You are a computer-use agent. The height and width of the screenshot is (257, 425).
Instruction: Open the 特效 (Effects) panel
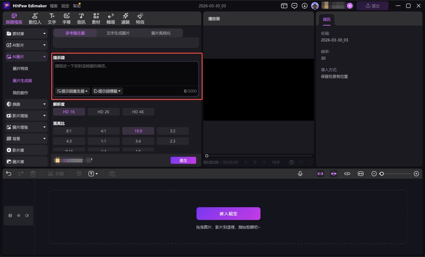(x=140, y=18)
